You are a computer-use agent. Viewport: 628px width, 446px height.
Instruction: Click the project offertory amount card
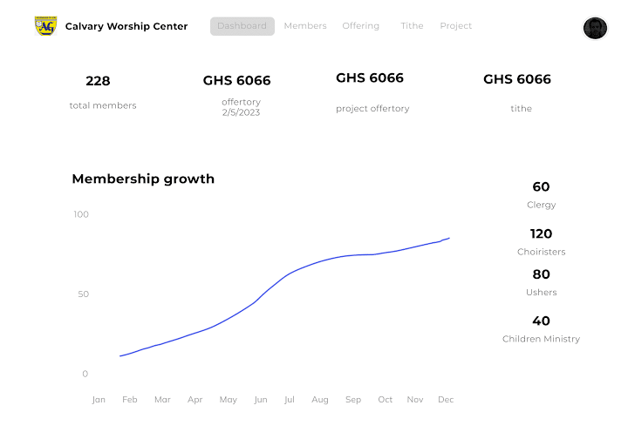pyautogui.click(x=371, y=92)
